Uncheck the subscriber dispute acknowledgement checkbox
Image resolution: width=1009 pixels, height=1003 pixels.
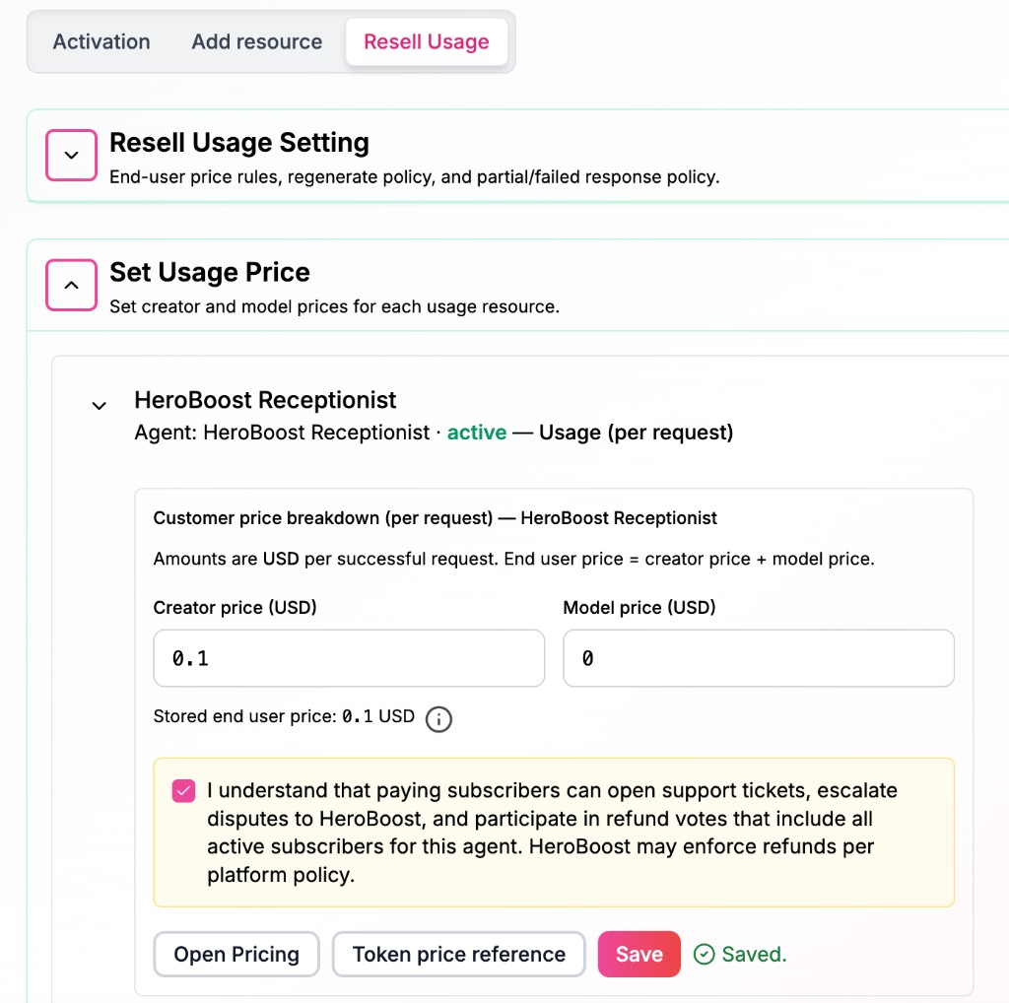[x=183, y=791]
